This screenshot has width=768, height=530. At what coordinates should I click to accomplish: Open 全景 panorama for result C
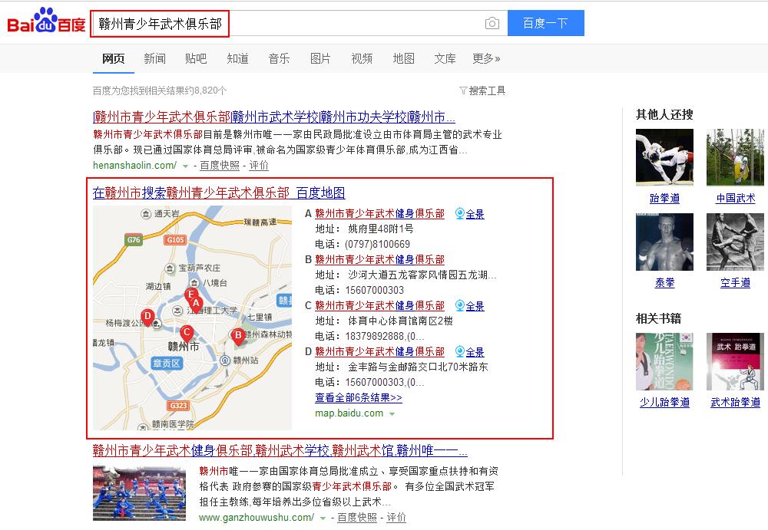coord(470,306)
